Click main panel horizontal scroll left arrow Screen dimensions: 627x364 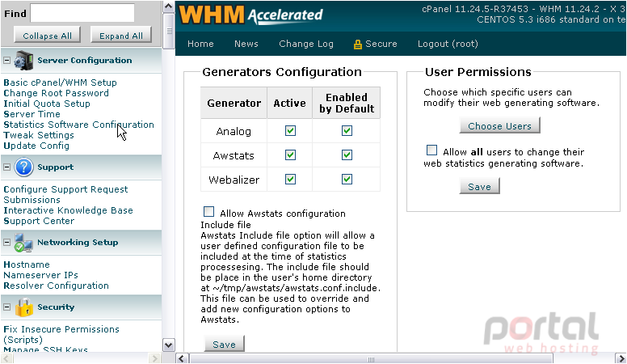(182, 358)
